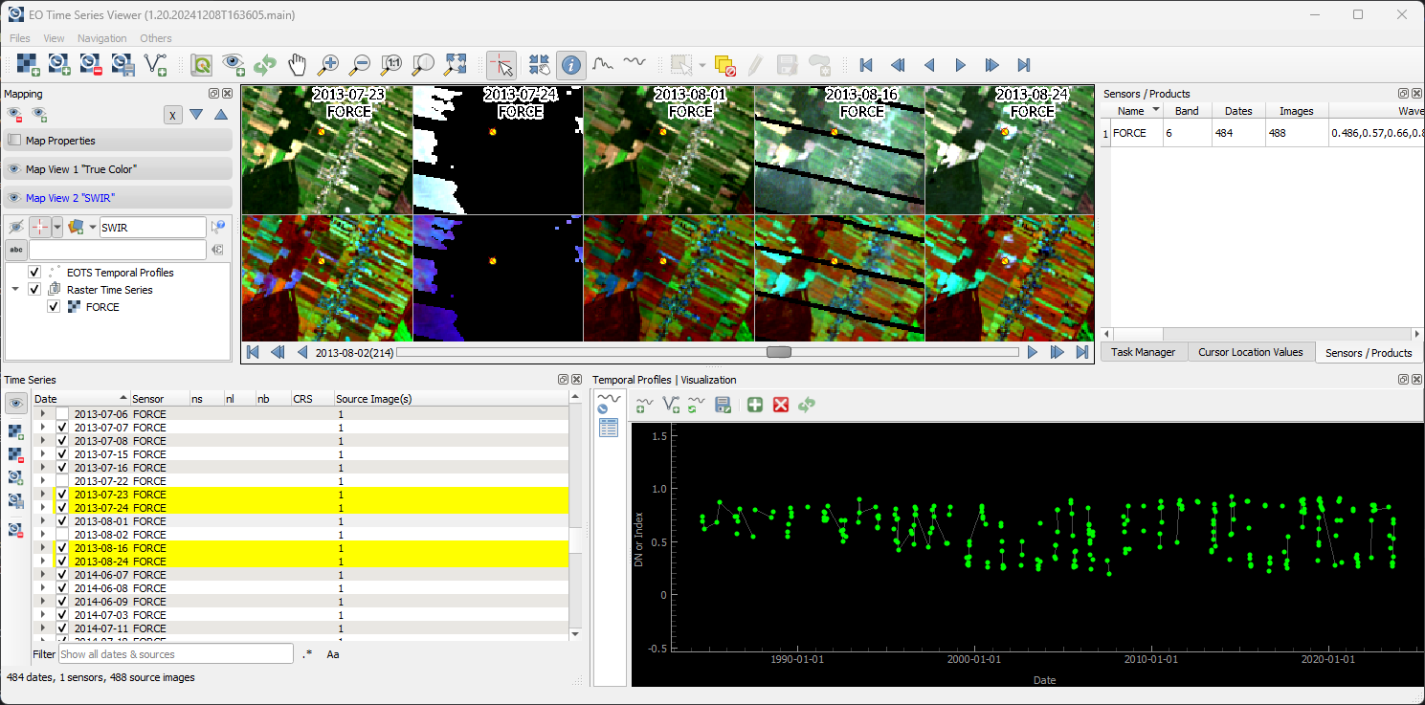Viewport: 1425px width, 705px height.
Task: Click the red X remove button in Temporal Profiles
Action: tap(781, 406)
